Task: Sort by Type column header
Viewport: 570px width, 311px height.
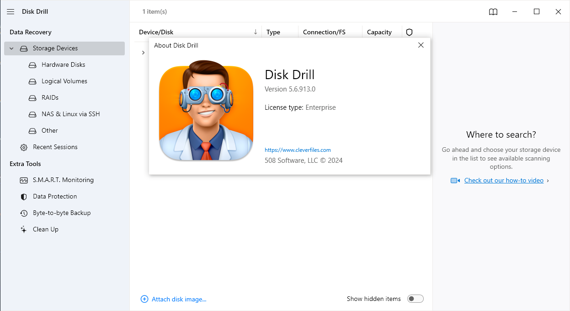Action: pos(273,32)
